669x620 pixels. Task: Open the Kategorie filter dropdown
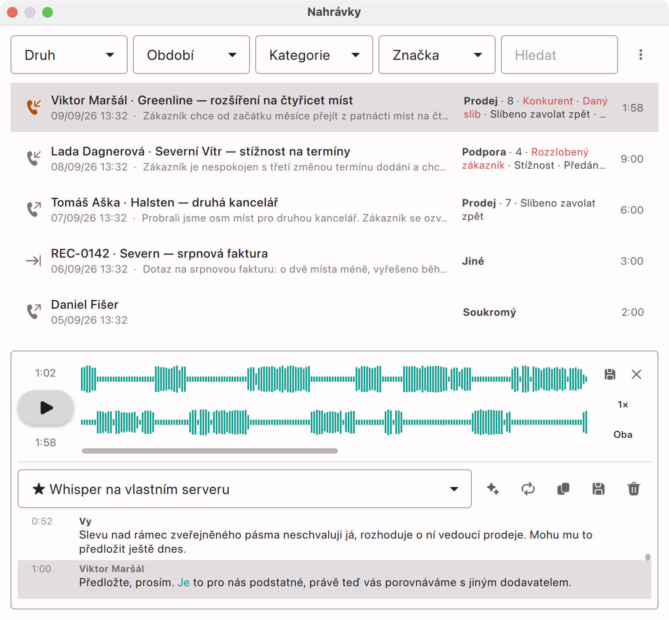314,55
